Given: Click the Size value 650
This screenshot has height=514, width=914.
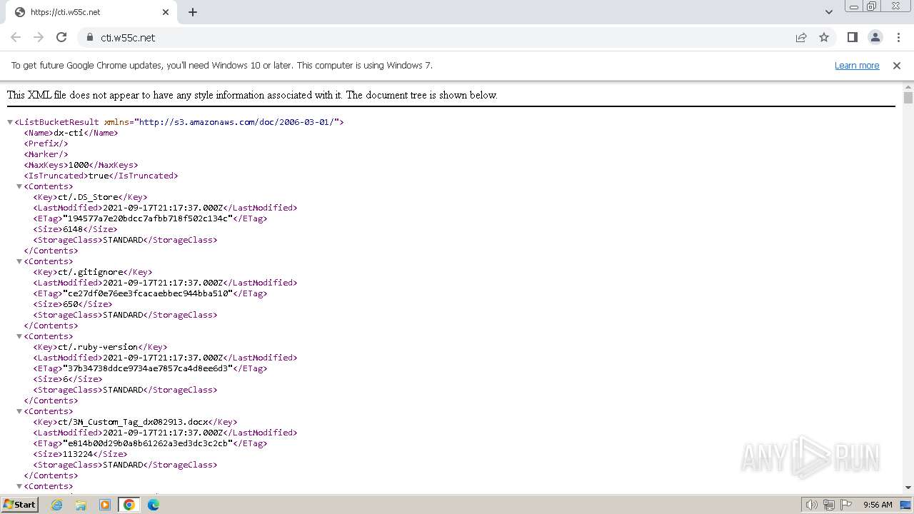Looking at the screenshot, I should (71, 304).
